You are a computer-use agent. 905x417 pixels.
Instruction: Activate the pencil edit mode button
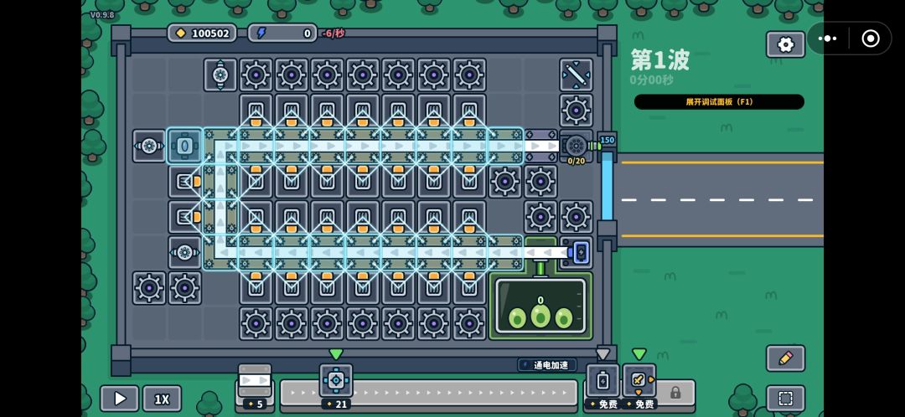[785, 358]
